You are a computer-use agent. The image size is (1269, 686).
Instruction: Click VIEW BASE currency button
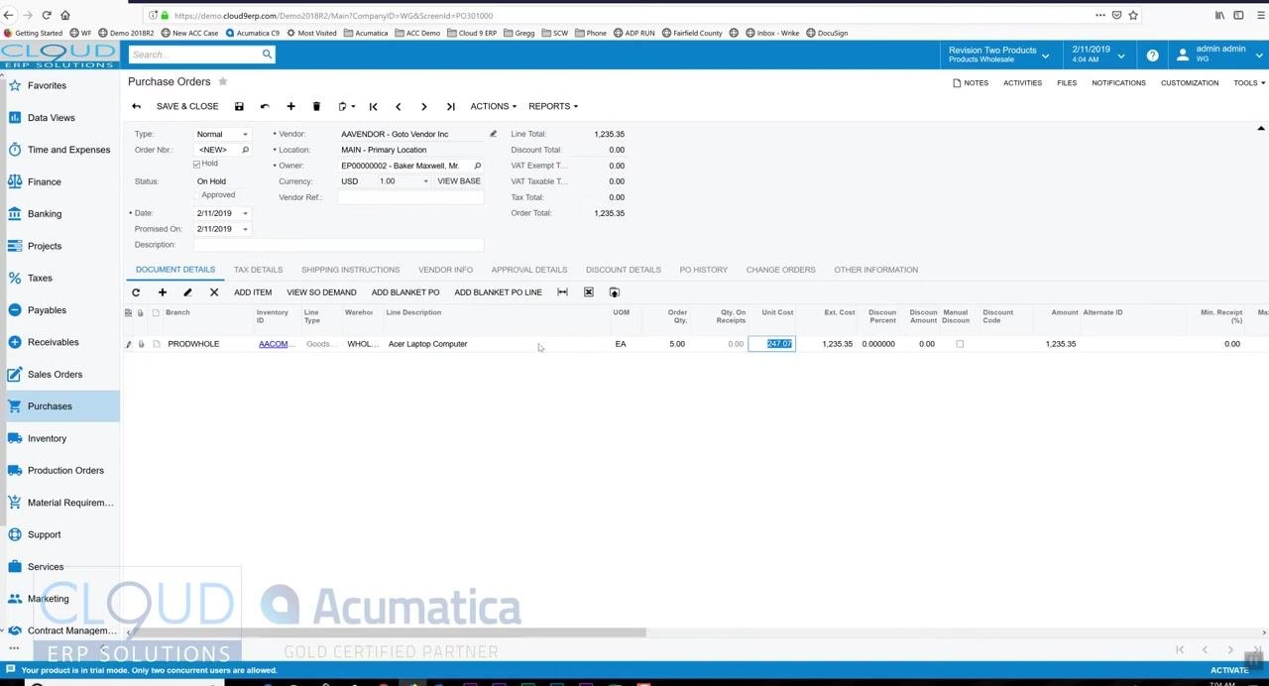(459, 181)
